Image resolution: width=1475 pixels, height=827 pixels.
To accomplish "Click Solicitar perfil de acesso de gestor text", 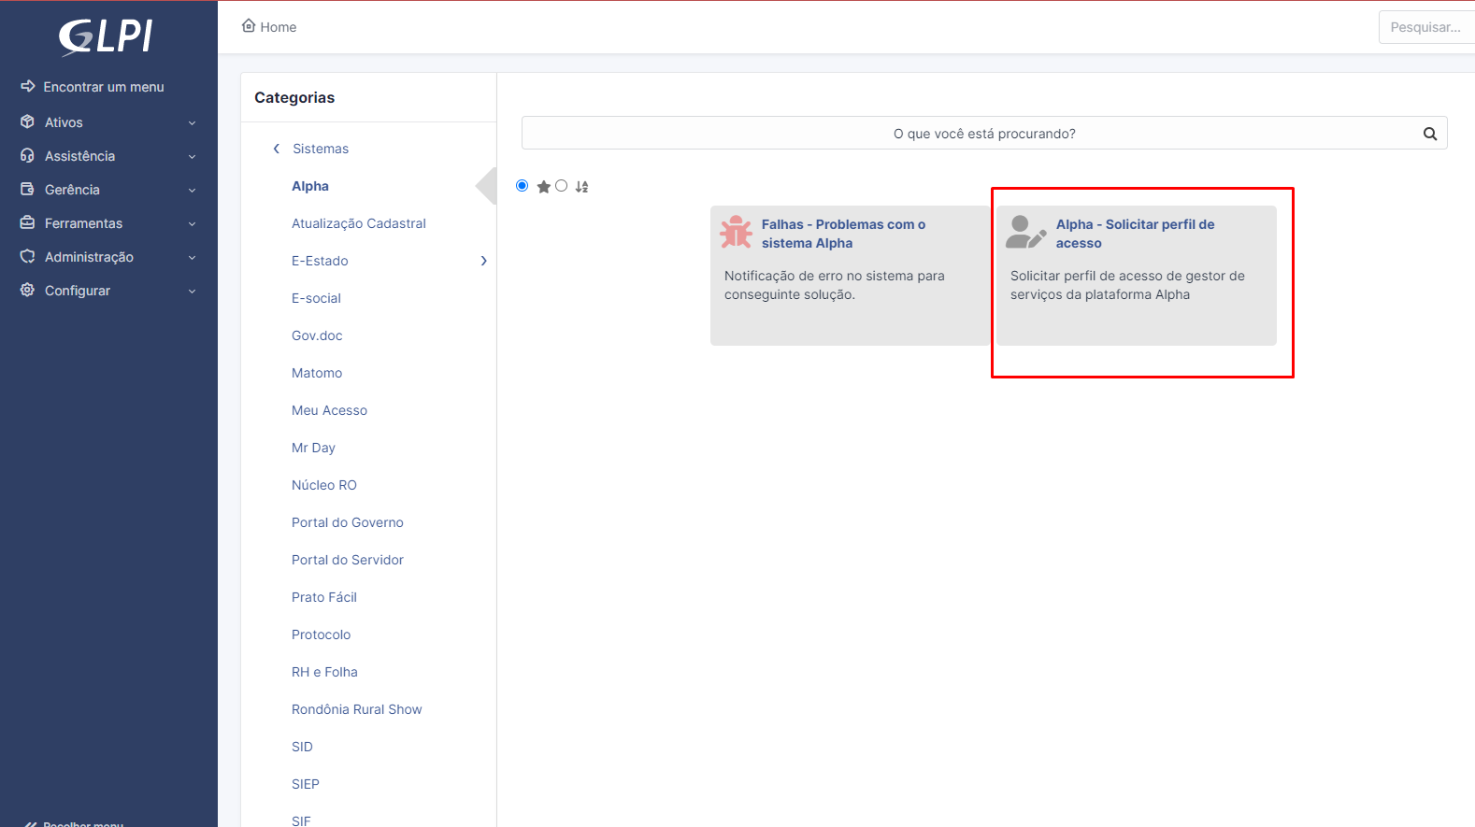I will click(1127, 285).
